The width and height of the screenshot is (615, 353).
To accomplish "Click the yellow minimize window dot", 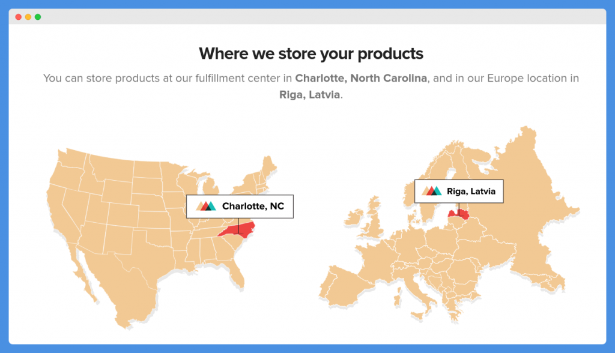I will click(x=28, y=17).
